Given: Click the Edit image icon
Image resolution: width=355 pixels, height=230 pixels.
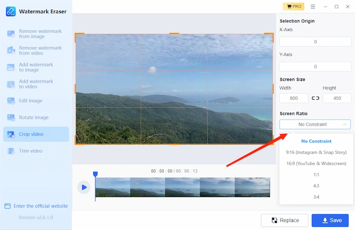Looking at the screenshot, I should [11, 101].
